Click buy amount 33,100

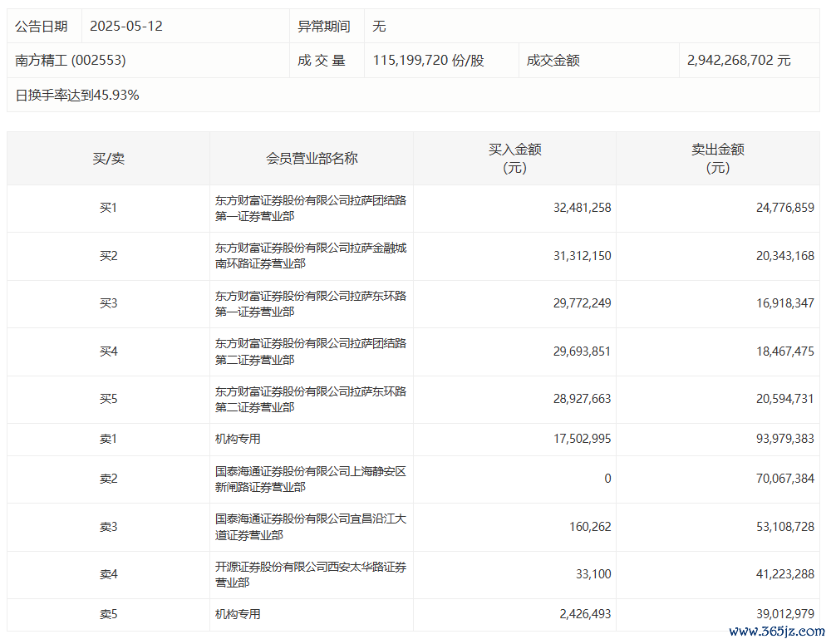point(593,574)
